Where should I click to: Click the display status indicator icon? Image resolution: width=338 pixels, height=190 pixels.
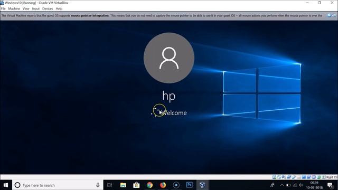click(x=304, y=177)
